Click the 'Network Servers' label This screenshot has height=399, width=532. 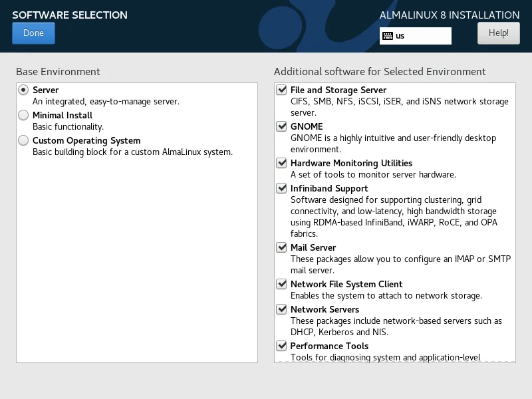[325, 309]
